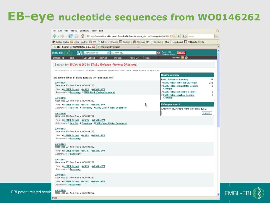
Task: Open the Tools browser menu
Action: click(x=94, y=31)
